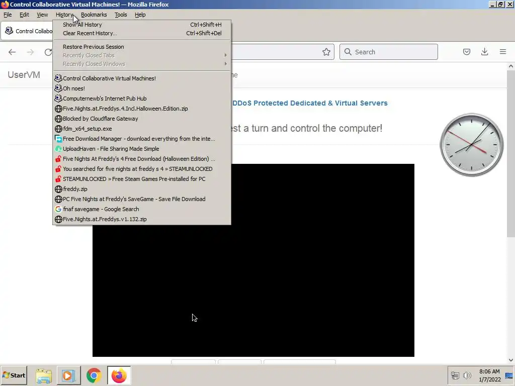Click the Search input field
This screenshot has height=386, width=515.
(389, 52)
